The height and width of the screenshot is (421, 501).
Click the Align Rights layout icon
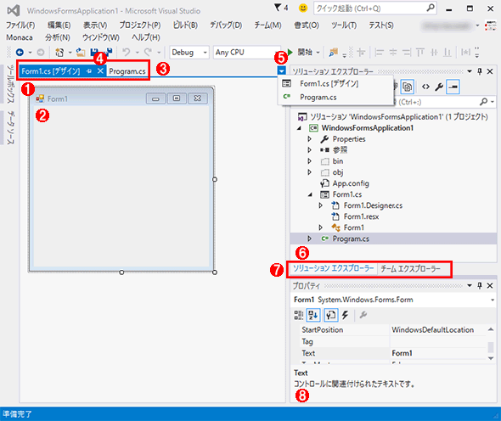(x=407, y=53)
